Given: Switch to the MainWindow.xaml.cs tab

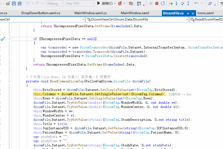Looking at the screenshot, I should [x=90, y=13].
